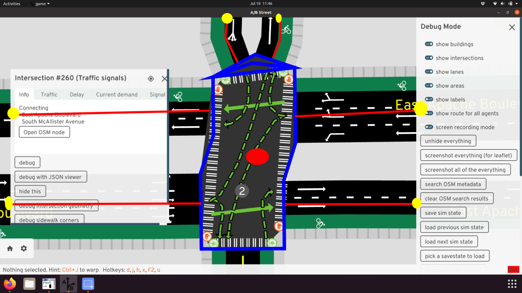Click the stage 2 signal badge

(242, 191)
